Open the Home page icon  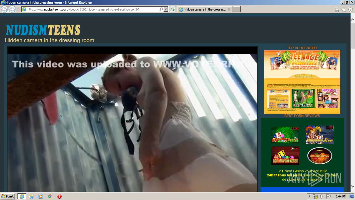coord(337,10)
